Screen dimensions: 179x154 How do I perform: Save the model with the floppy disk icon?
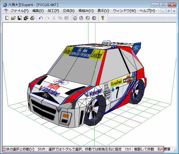click(x=20, y=18)
